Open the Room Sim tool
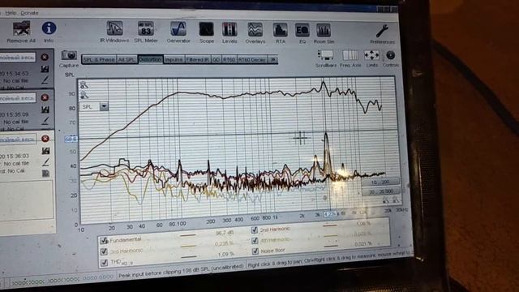The image size is (519, 292). coord(324,31)
